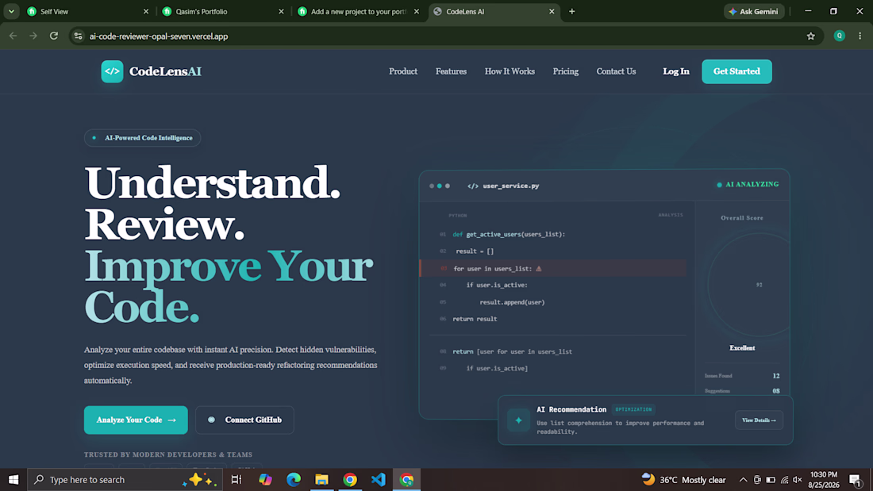This screenshot has width=873, height=491.
Task: Go to How It Works section
Action: (510, 71)
